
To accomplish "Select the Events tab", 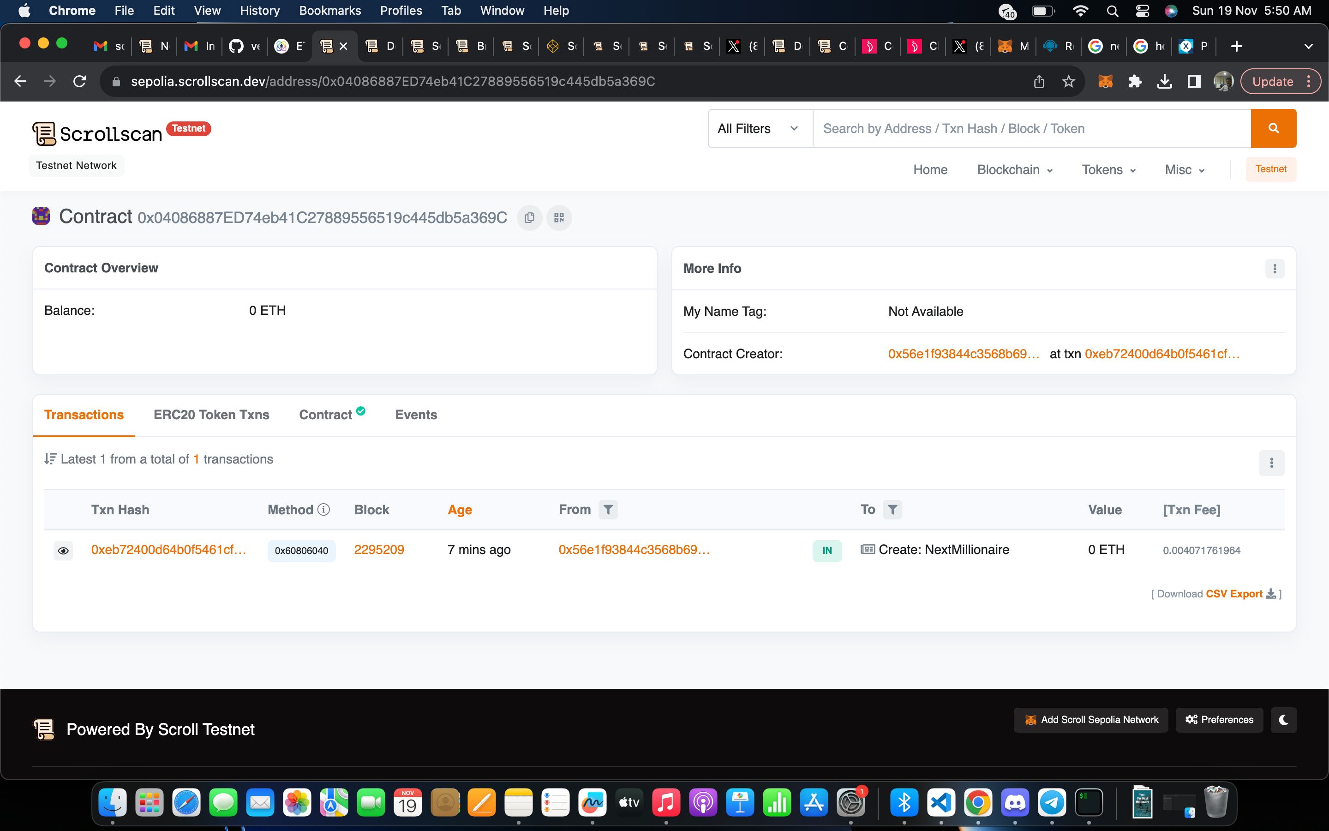I will (416, 415).
